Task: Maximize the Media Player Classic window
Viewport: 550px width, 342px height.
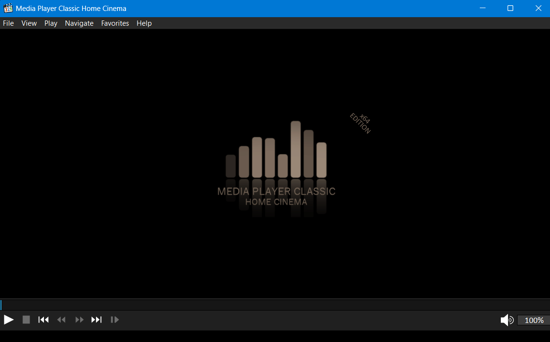Action: tap(510, 9)
